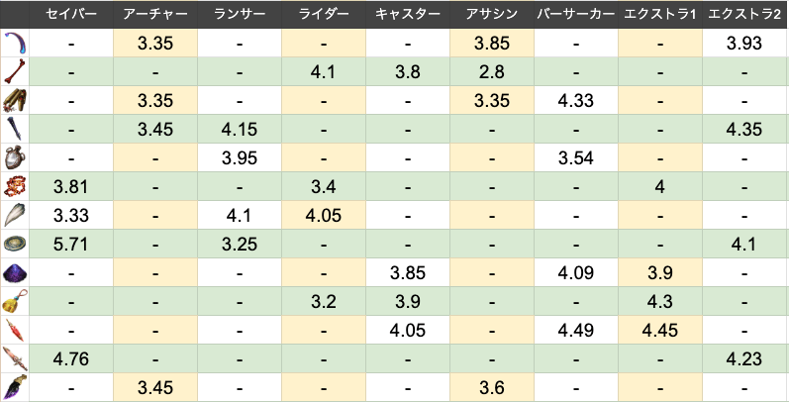Open the brown claws item icon

[x=15, y=101]
